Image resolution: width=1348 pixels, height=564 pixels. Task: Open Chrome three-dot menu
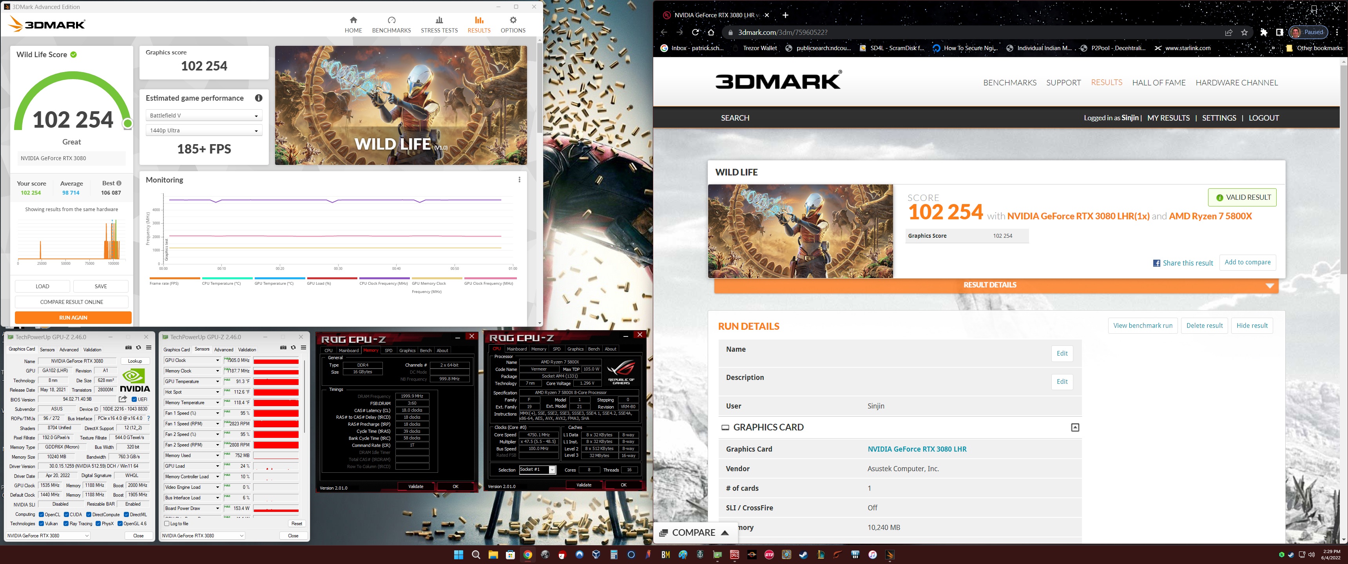[1337, 32]
